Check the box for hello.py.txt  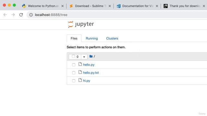(x=74, y=73)
